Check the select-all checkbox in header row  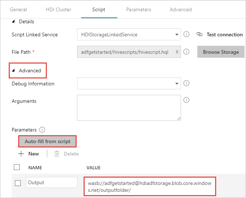[x=17, y=167]
